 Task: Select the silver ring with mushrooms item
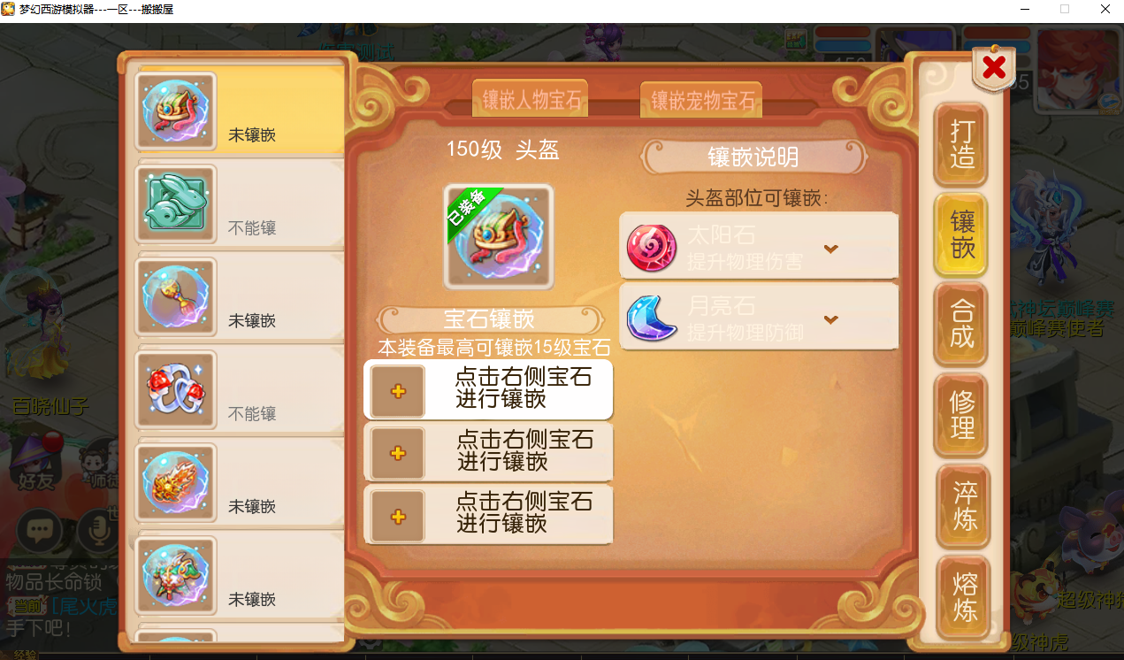coord(175,390)
